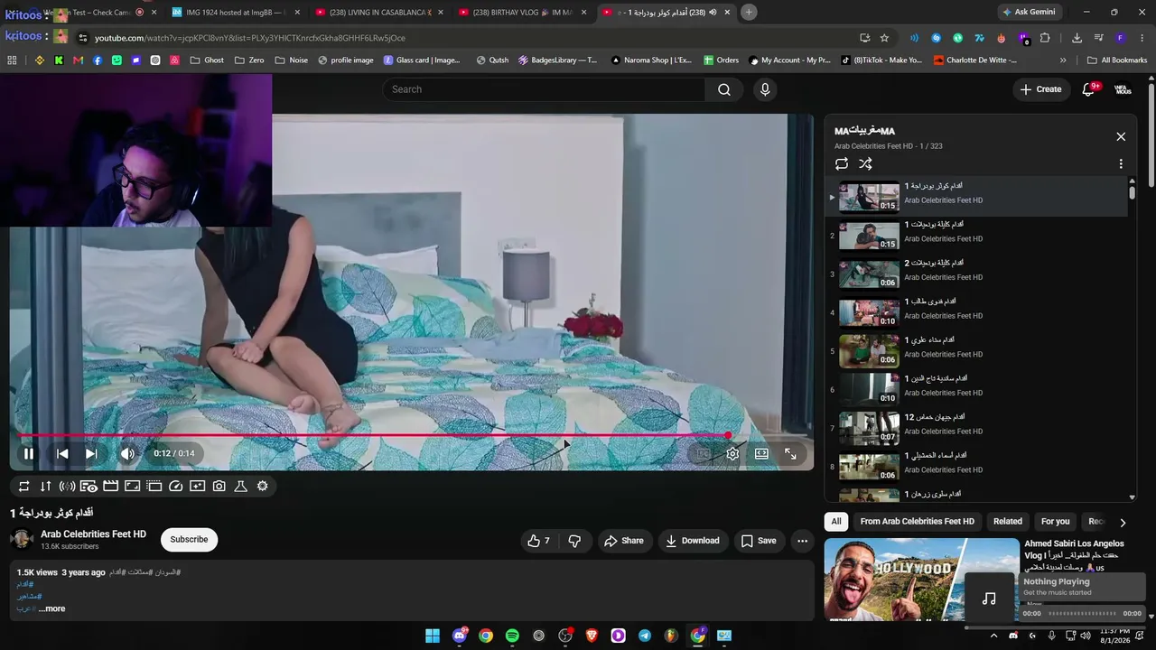Open the Ahmed Sabiri Los Angeles Vlog thumbnail
Viewport: 1156px width, 650px height.
coord(921,580)
